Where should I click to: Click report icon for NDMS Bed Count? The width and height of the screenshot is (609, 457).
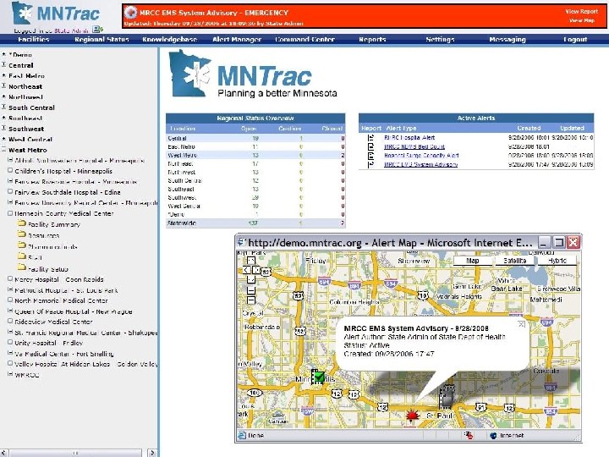[x=371, y=146]
